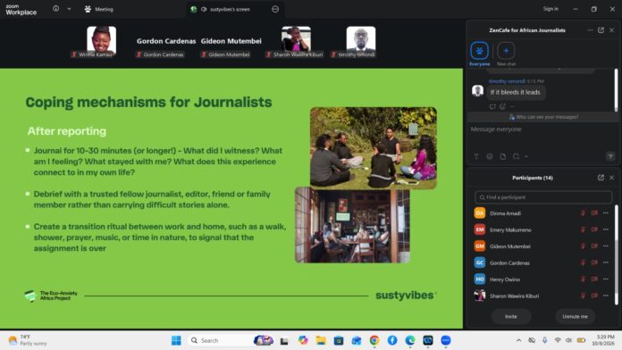Open more options for Dinma Amadi
Screen dimensions: 622x350
tap(605, 213)
